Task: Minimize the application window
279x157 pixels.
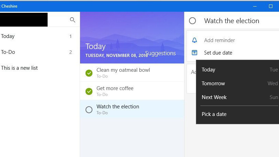Action: pos(255,6)
